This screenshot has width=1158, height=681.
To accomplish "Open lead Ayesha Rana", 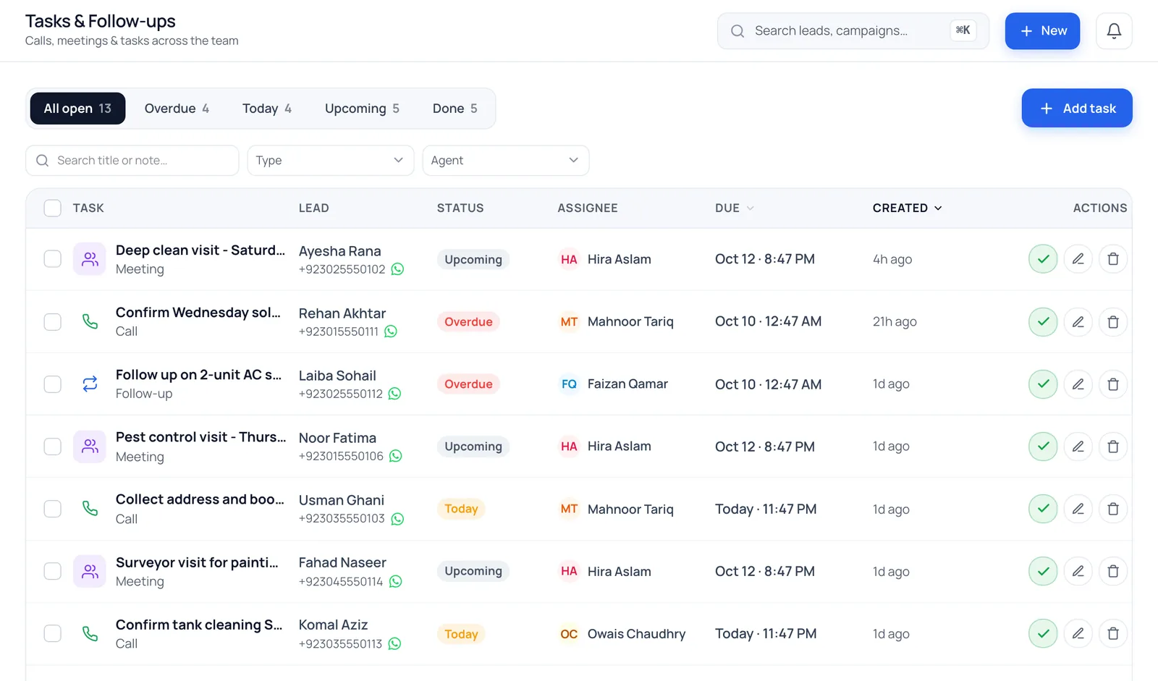I will [339, 251].
